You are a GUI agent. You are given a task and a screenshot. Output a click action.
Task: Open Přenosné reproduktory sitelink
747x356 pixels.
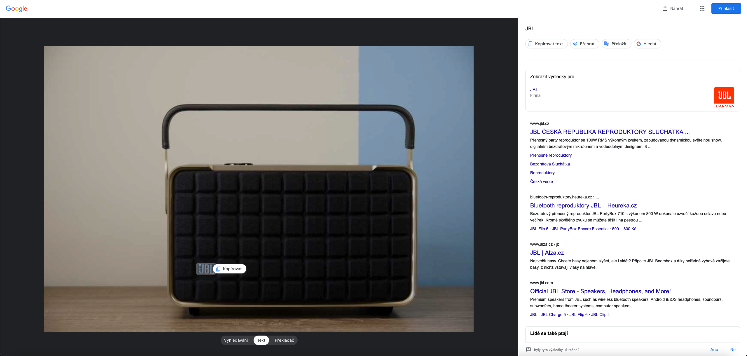coord(551,155)
